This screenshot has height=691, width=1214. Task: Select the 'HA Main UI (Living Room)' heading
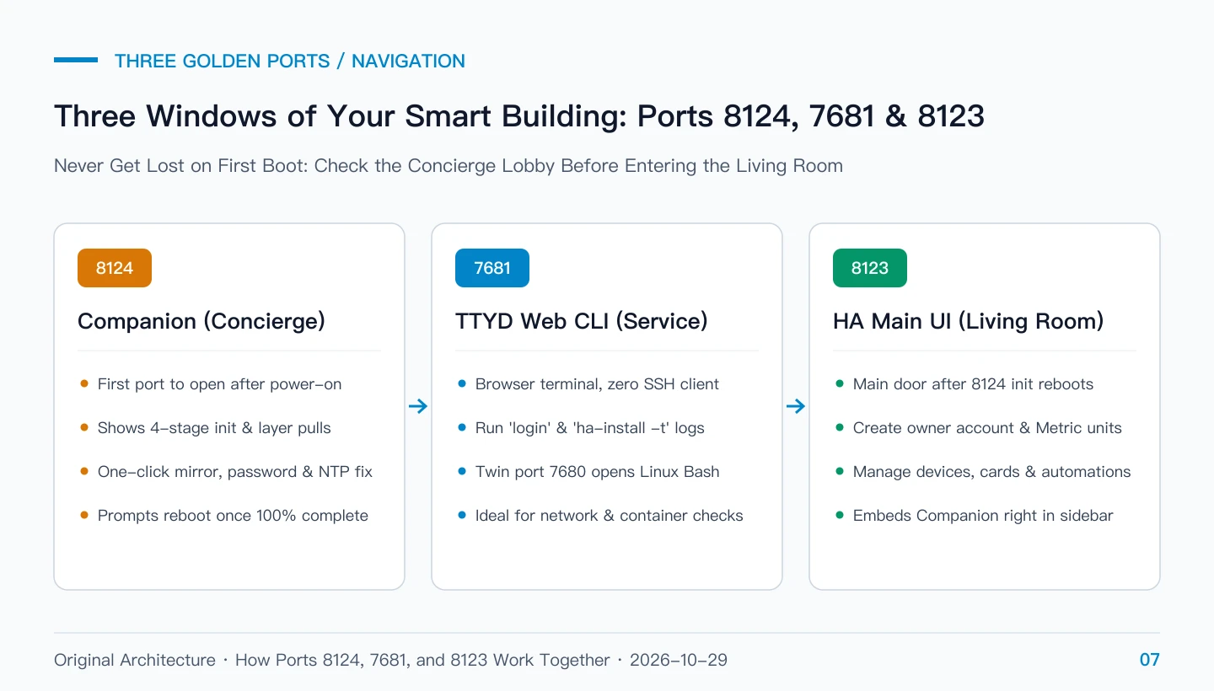click(969, 321)
